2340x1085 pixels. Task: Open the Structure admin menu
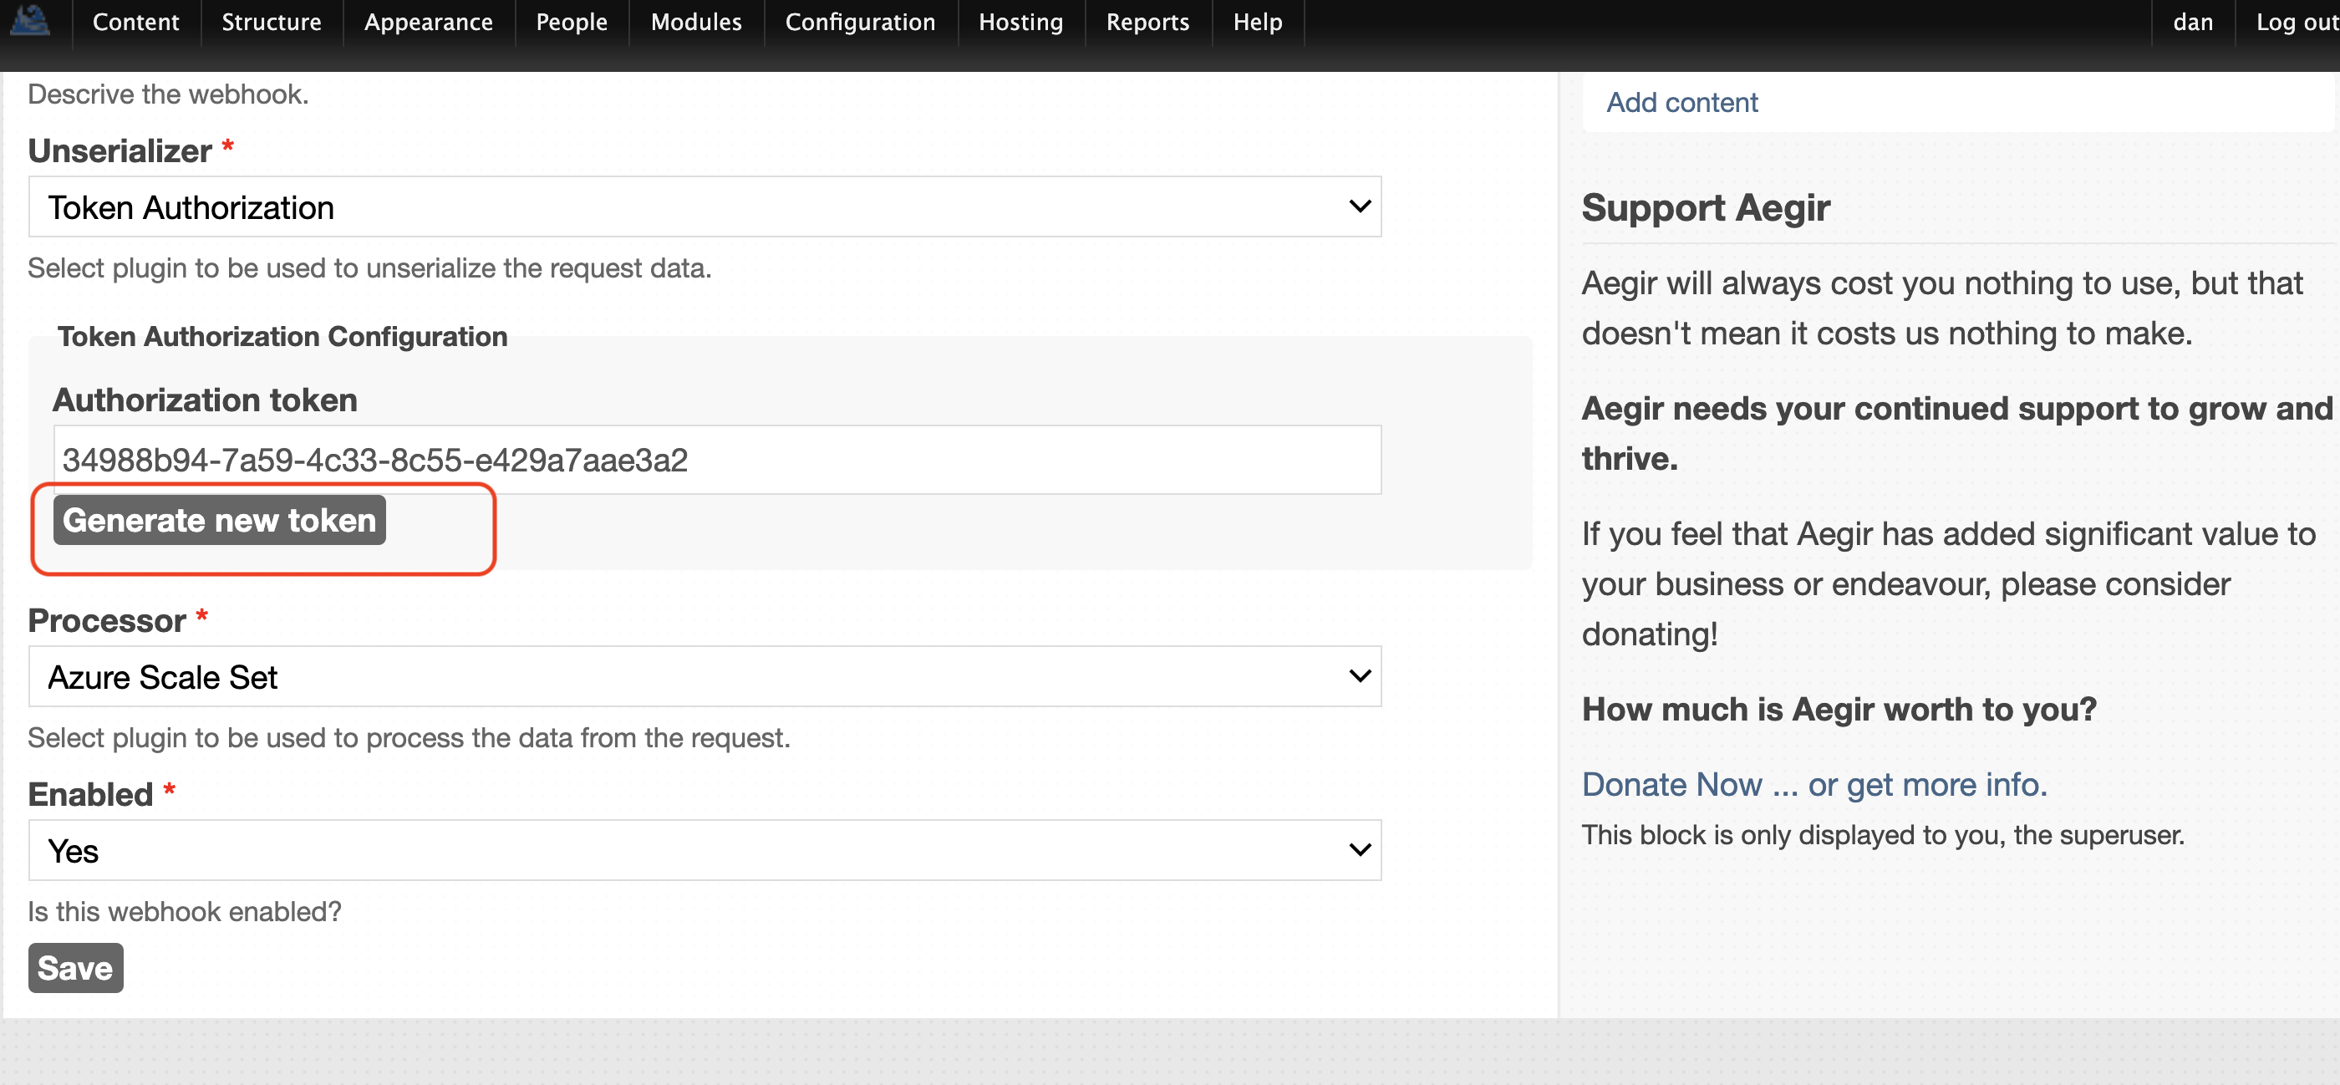coord(272,22)
